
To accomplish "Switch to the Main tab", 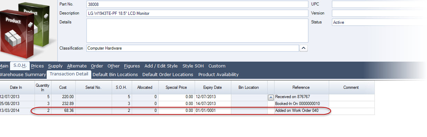I will [4, 66].
